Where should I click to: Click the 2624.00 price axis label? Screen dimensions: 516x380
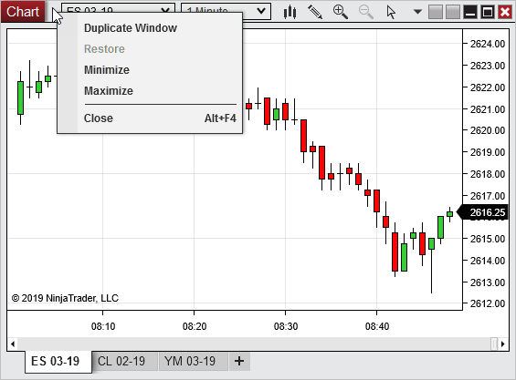tap(488, 44)
